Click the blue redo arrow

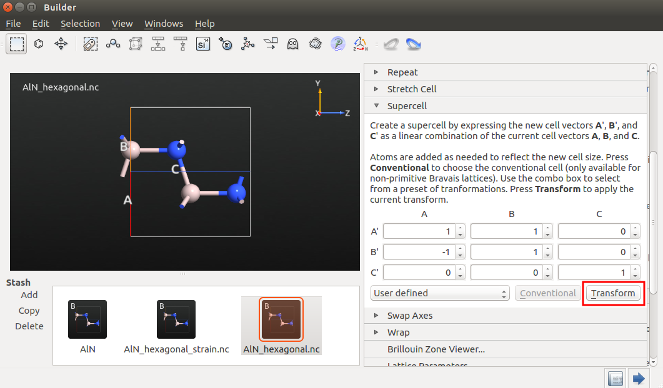(413, 44)
